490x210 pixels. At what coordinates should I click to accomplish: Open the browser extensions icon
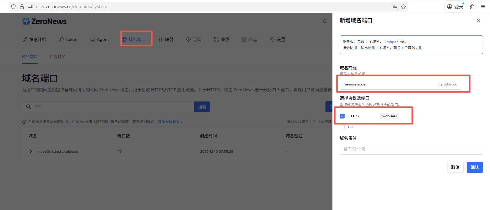472,7
